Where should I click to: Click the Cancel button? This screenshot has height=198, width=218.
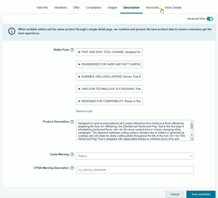pos(175,194)
